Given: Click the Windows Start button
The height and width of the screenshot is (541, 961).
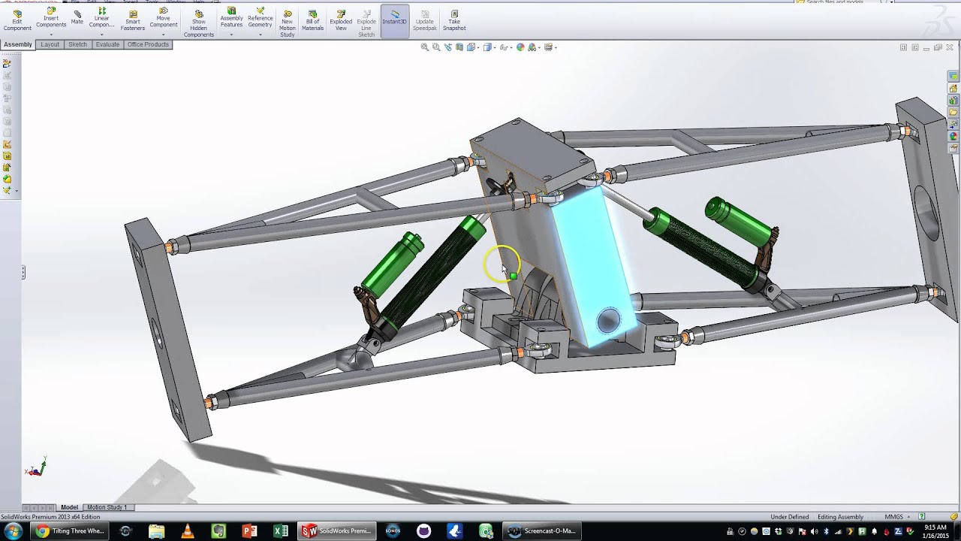Looking at the screenshot, I should tap(13, 531).
